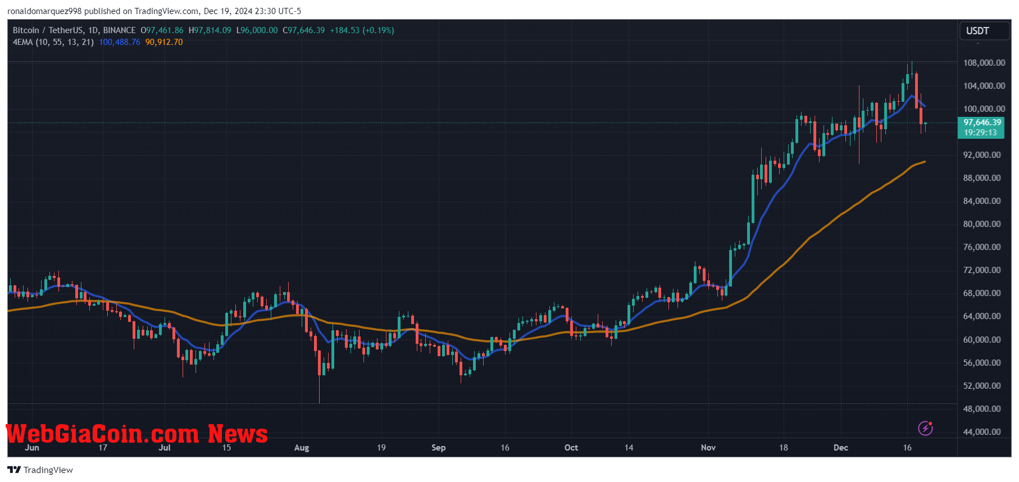This screenshot has height=482, width=1019.
Task: Click the 72,000.00 price axis label
Action: (982, 270)
